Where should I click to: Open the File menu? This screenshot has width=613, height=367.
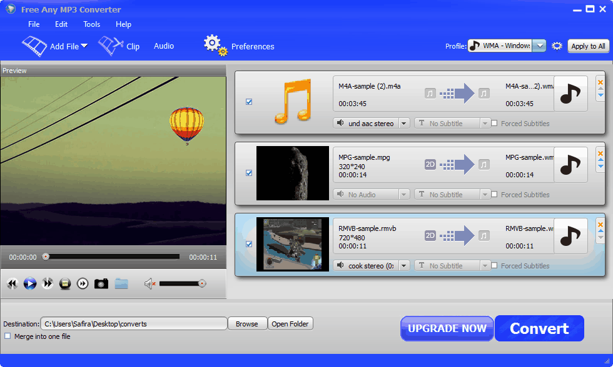tap(34, 24)
